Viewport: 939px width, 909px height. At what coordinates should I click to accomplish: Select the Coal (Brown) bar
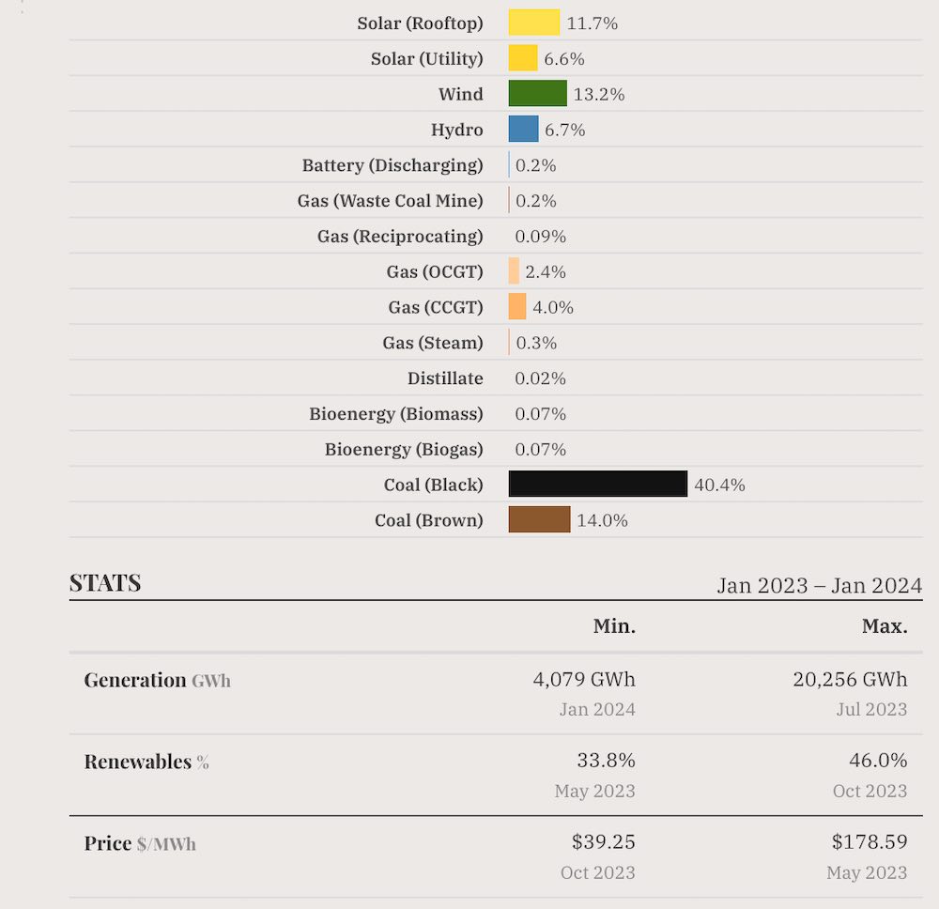[539, 520]
